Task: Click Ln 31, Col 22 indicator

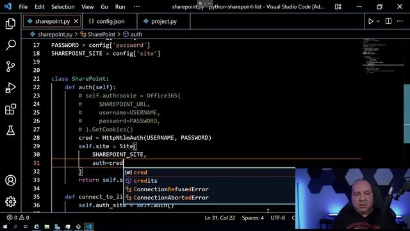Action: 220,218
